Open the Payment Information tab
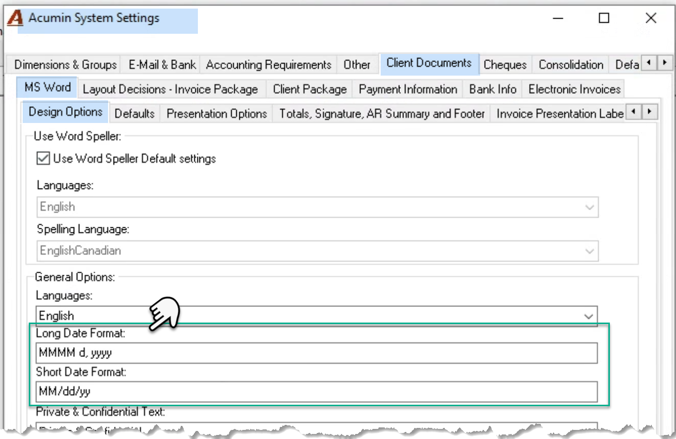This screenshot has width=676, height=439. [407, 90]
